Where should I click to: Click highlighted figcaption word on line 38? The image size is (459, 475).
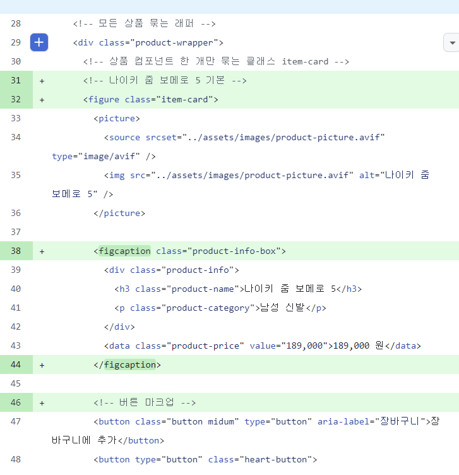pos(124,251)
